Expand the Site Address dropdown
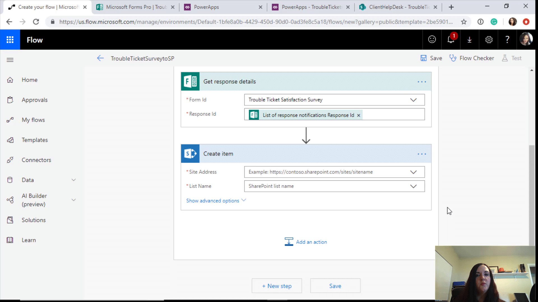538x302 pixels. tap(413, 172)
